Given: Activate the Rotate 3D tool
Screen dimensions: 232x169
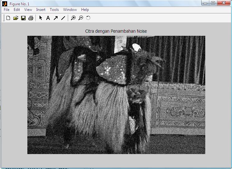Looking at the screenshot, I should [88, 18].
